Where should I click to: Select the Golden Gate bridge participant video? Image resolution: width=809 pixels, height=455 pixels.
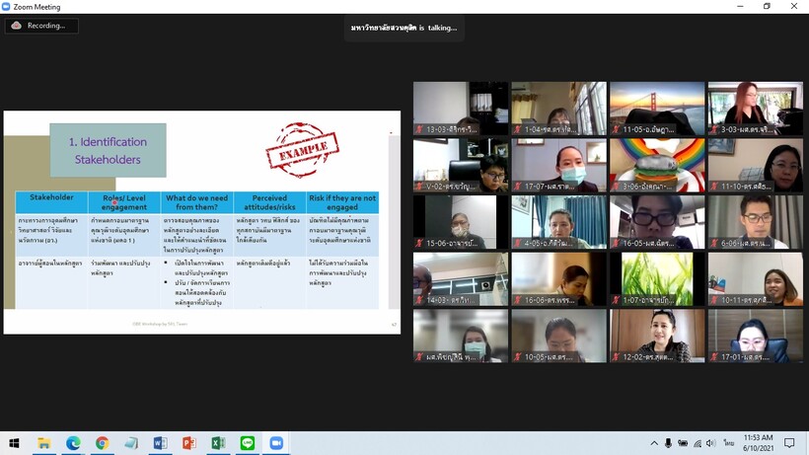coord(657,109)
